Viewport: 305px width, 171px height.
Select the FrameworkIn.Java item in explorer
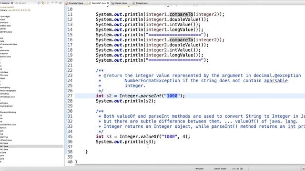9,44
